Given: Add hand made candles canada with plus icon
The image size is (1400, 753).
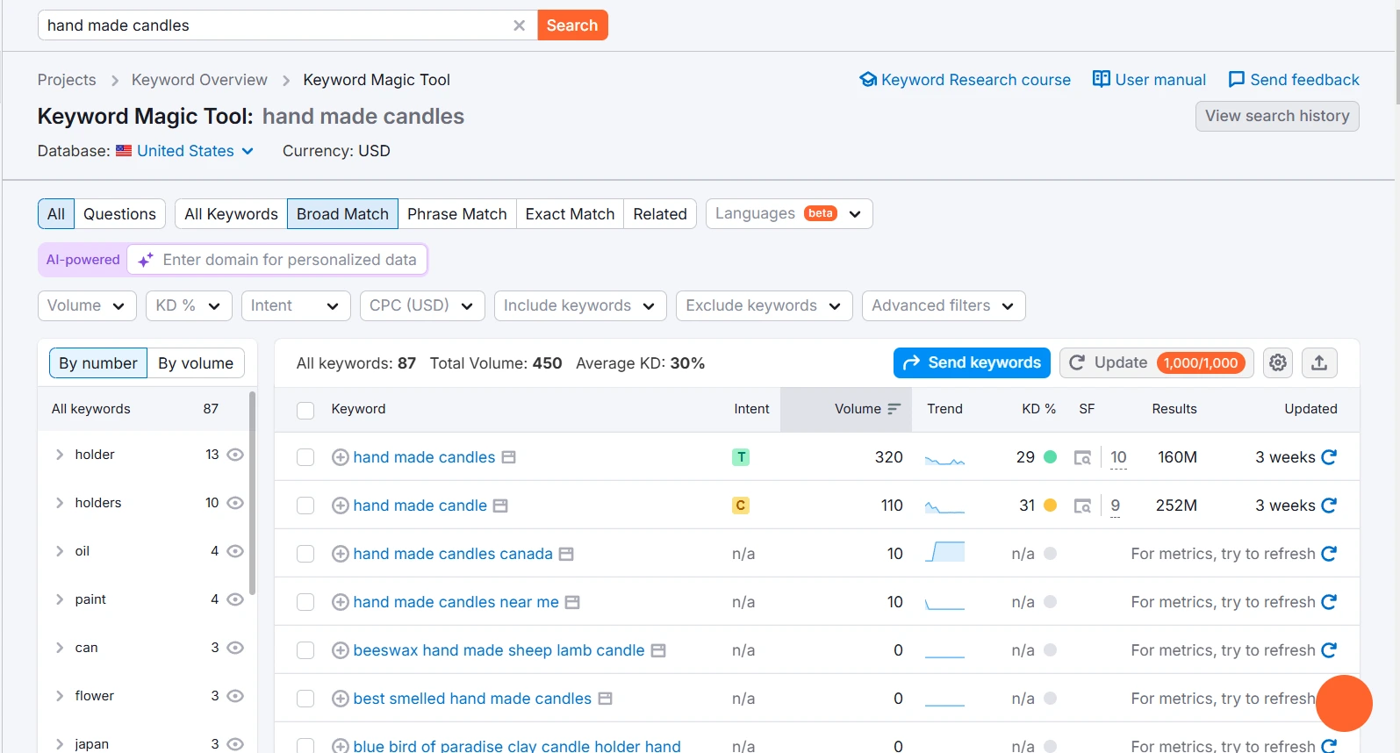Looking at the screenshot, I should tap(341, 554).
